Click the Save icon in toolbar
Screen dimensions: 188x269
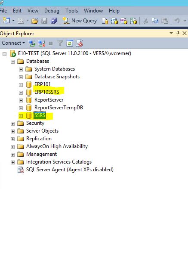[x=44, y=21]
